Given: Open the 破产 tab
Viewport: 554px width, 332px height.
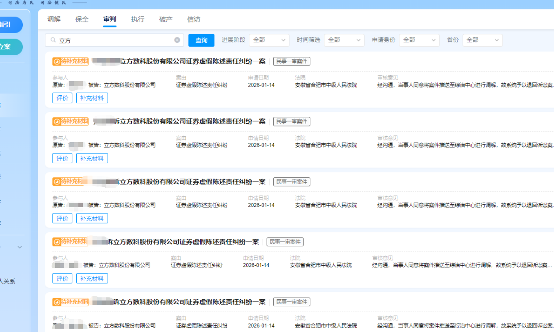Looking at the screenshot, I should 166,19.
